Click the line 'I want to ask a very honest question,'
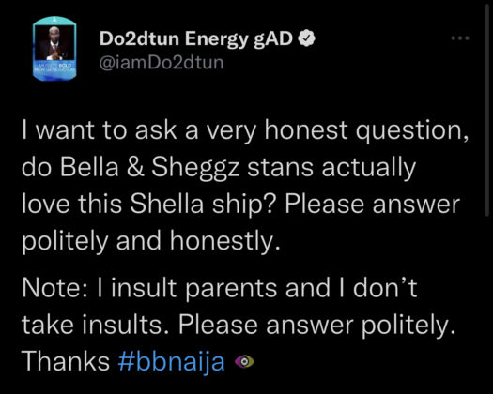 click(x=245, y=130)
